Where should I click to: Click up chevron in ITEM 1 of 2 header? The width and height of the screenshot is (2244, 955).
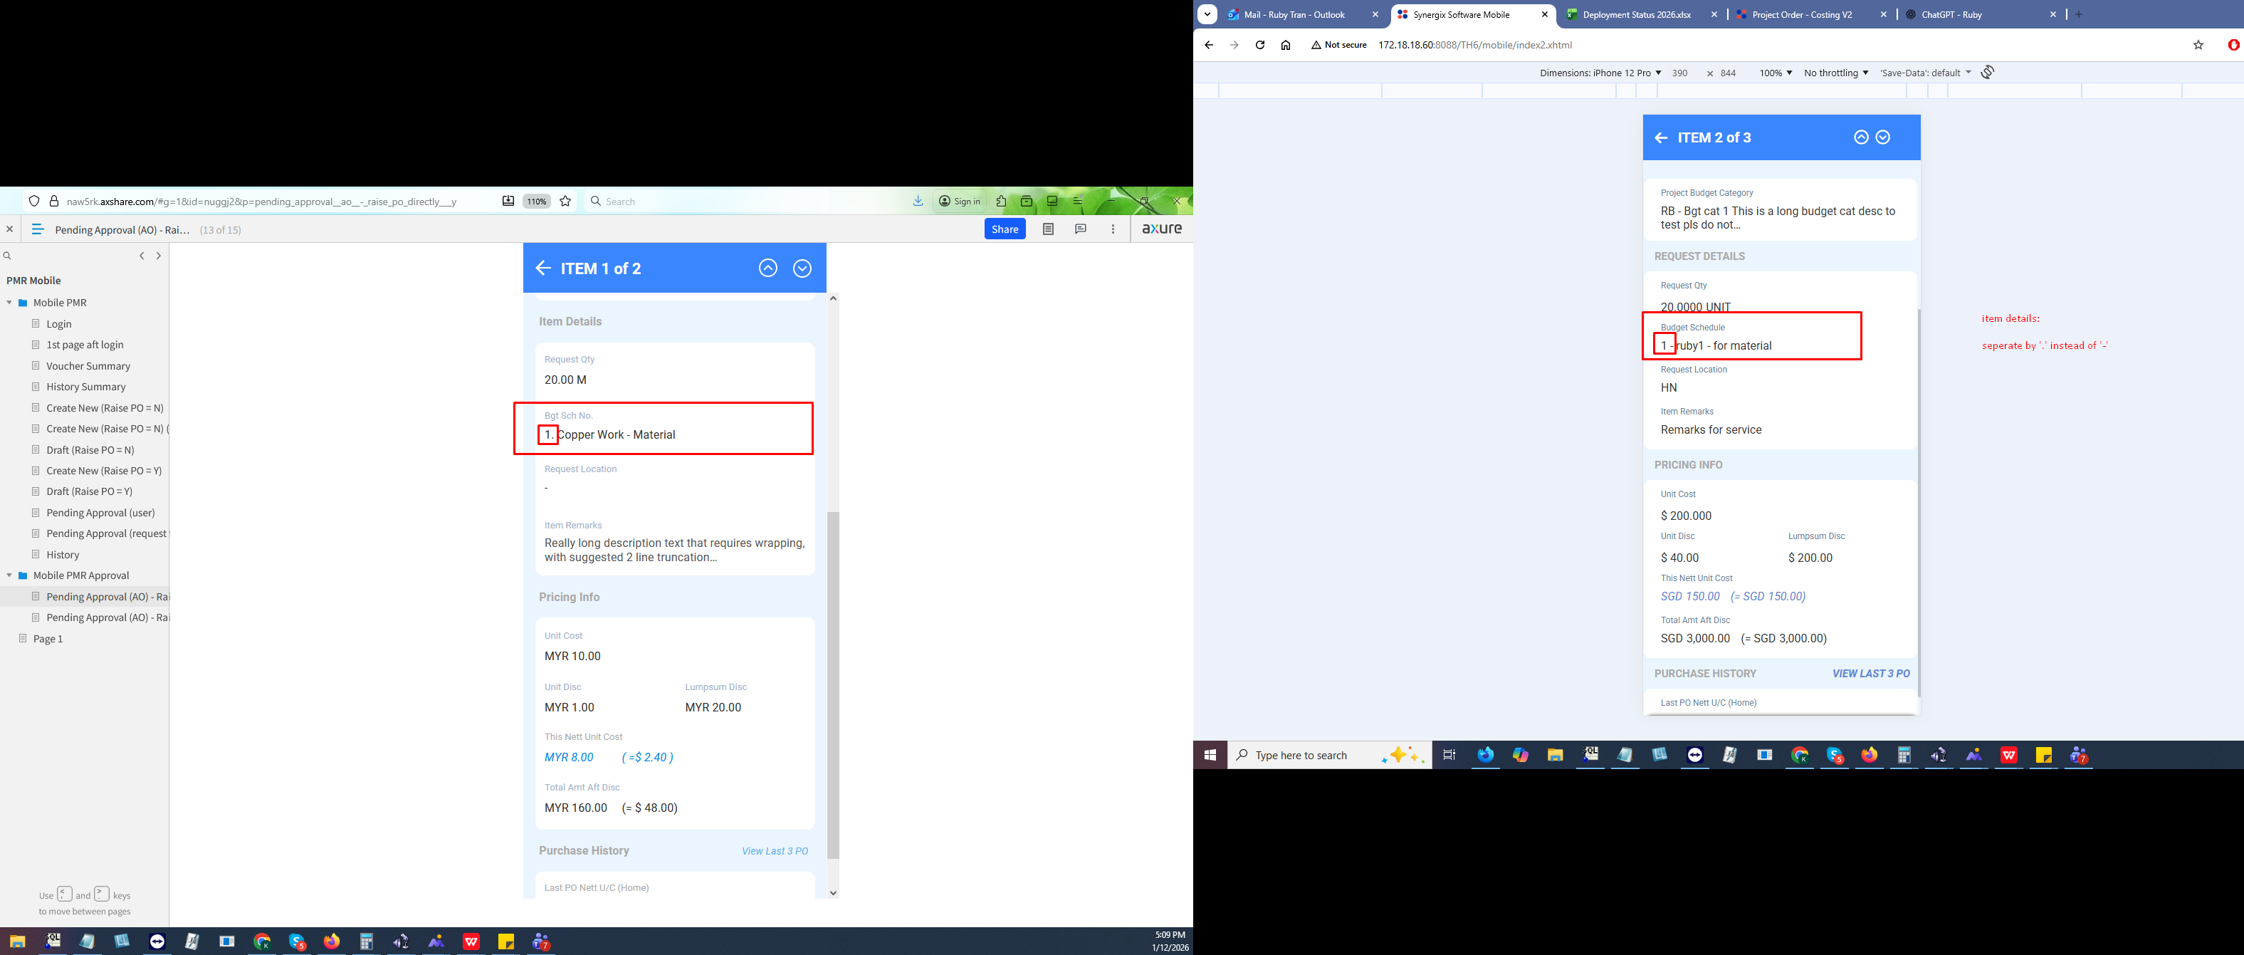(x=767, y=268)
